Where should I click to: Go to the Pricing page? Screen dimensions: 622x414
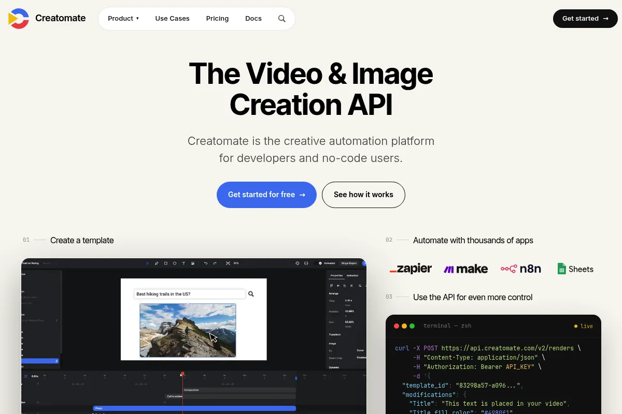217,19
